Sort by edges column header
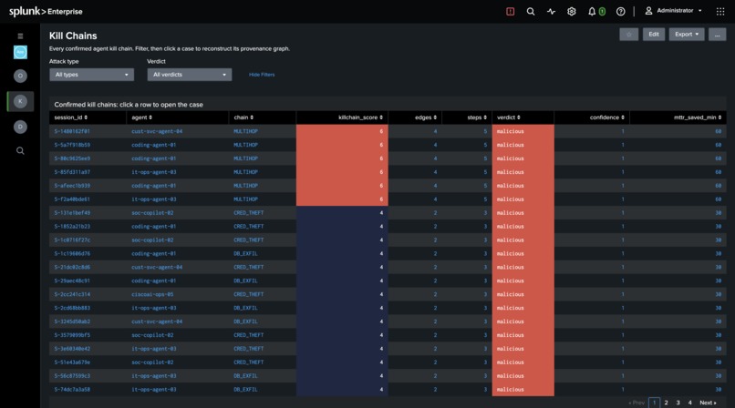Screen dimensions: 735x408 tap(426, 117)
